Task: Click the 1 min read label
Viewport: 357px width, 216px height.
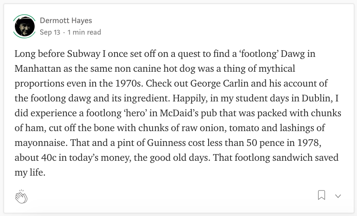Action: (84, 32)
